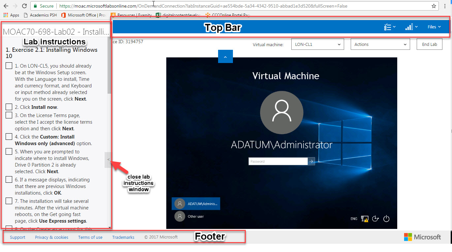Submit password with the arrow button
This screenshot has width=452, height=252.
[311, 161]
